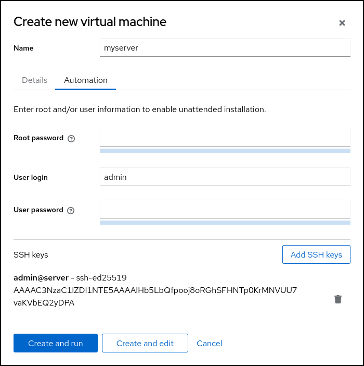This screenshot has height=366, width=364.
Task: Choose Create and edit
Action: click(145, 343)
